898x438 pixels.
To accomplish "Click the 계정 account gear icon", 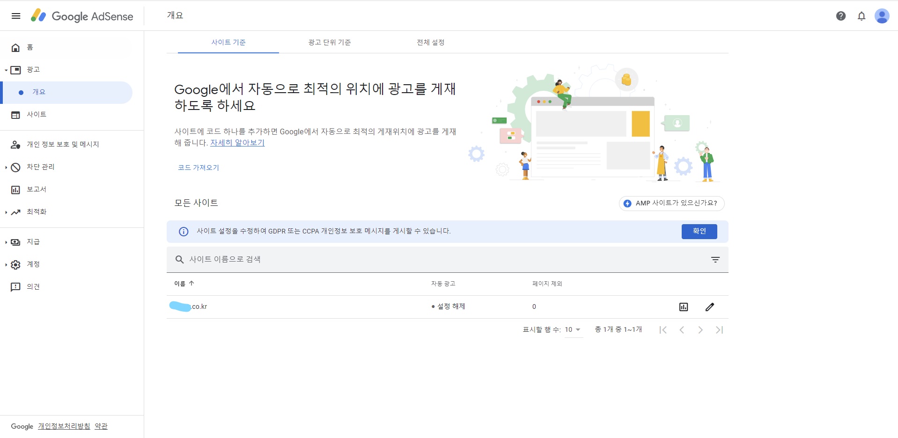I will (x=15, y=265).
